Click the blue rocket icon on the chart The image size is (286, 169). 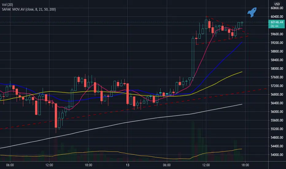(252, 12)
